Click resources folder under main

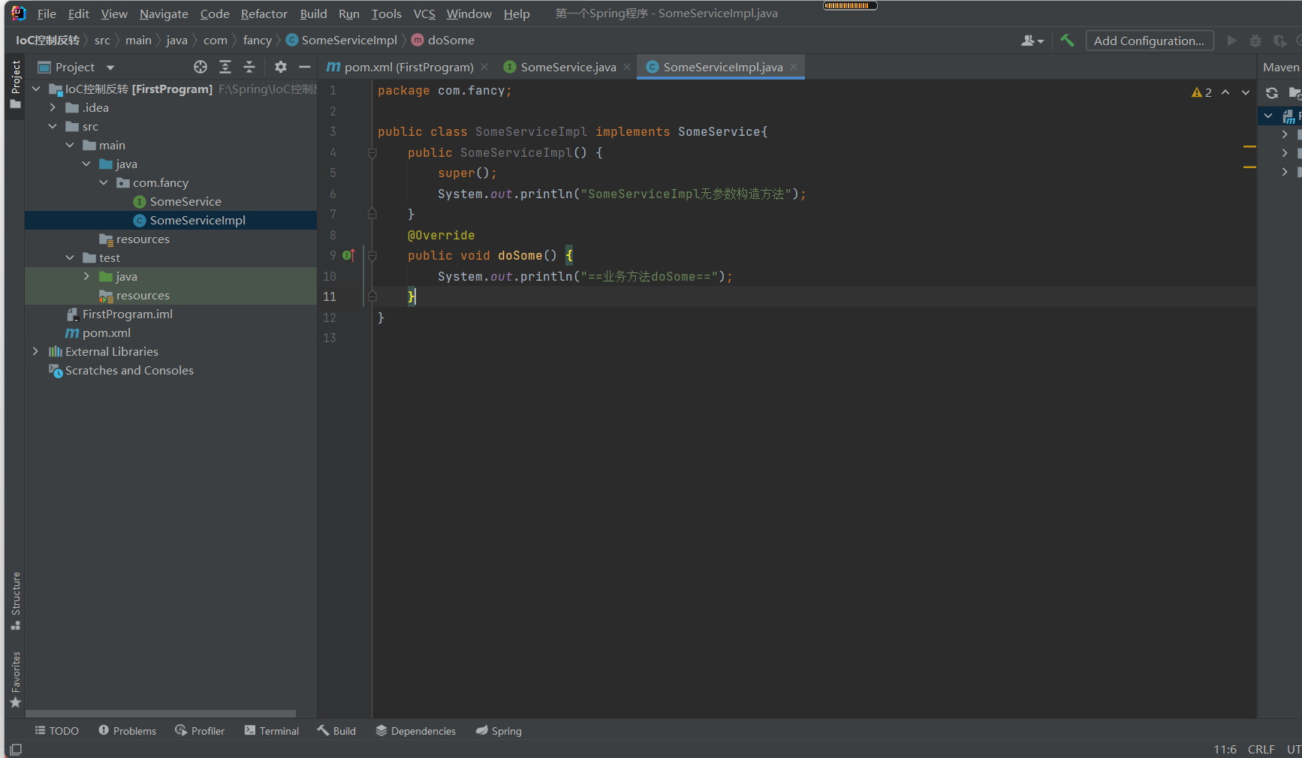point(143,239)
